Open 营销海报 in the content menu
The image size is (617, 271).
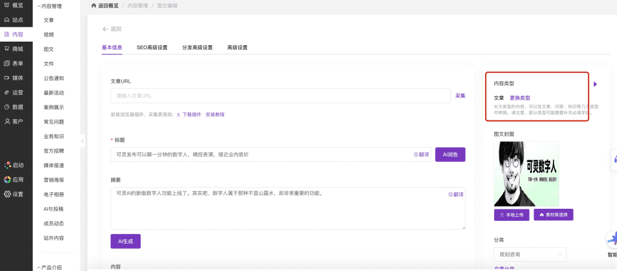coord(54,180)
